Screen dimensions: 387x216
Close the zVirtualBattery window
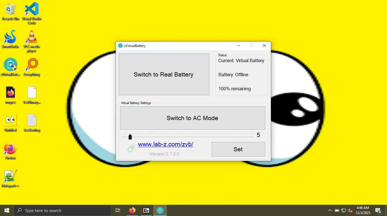264,46
